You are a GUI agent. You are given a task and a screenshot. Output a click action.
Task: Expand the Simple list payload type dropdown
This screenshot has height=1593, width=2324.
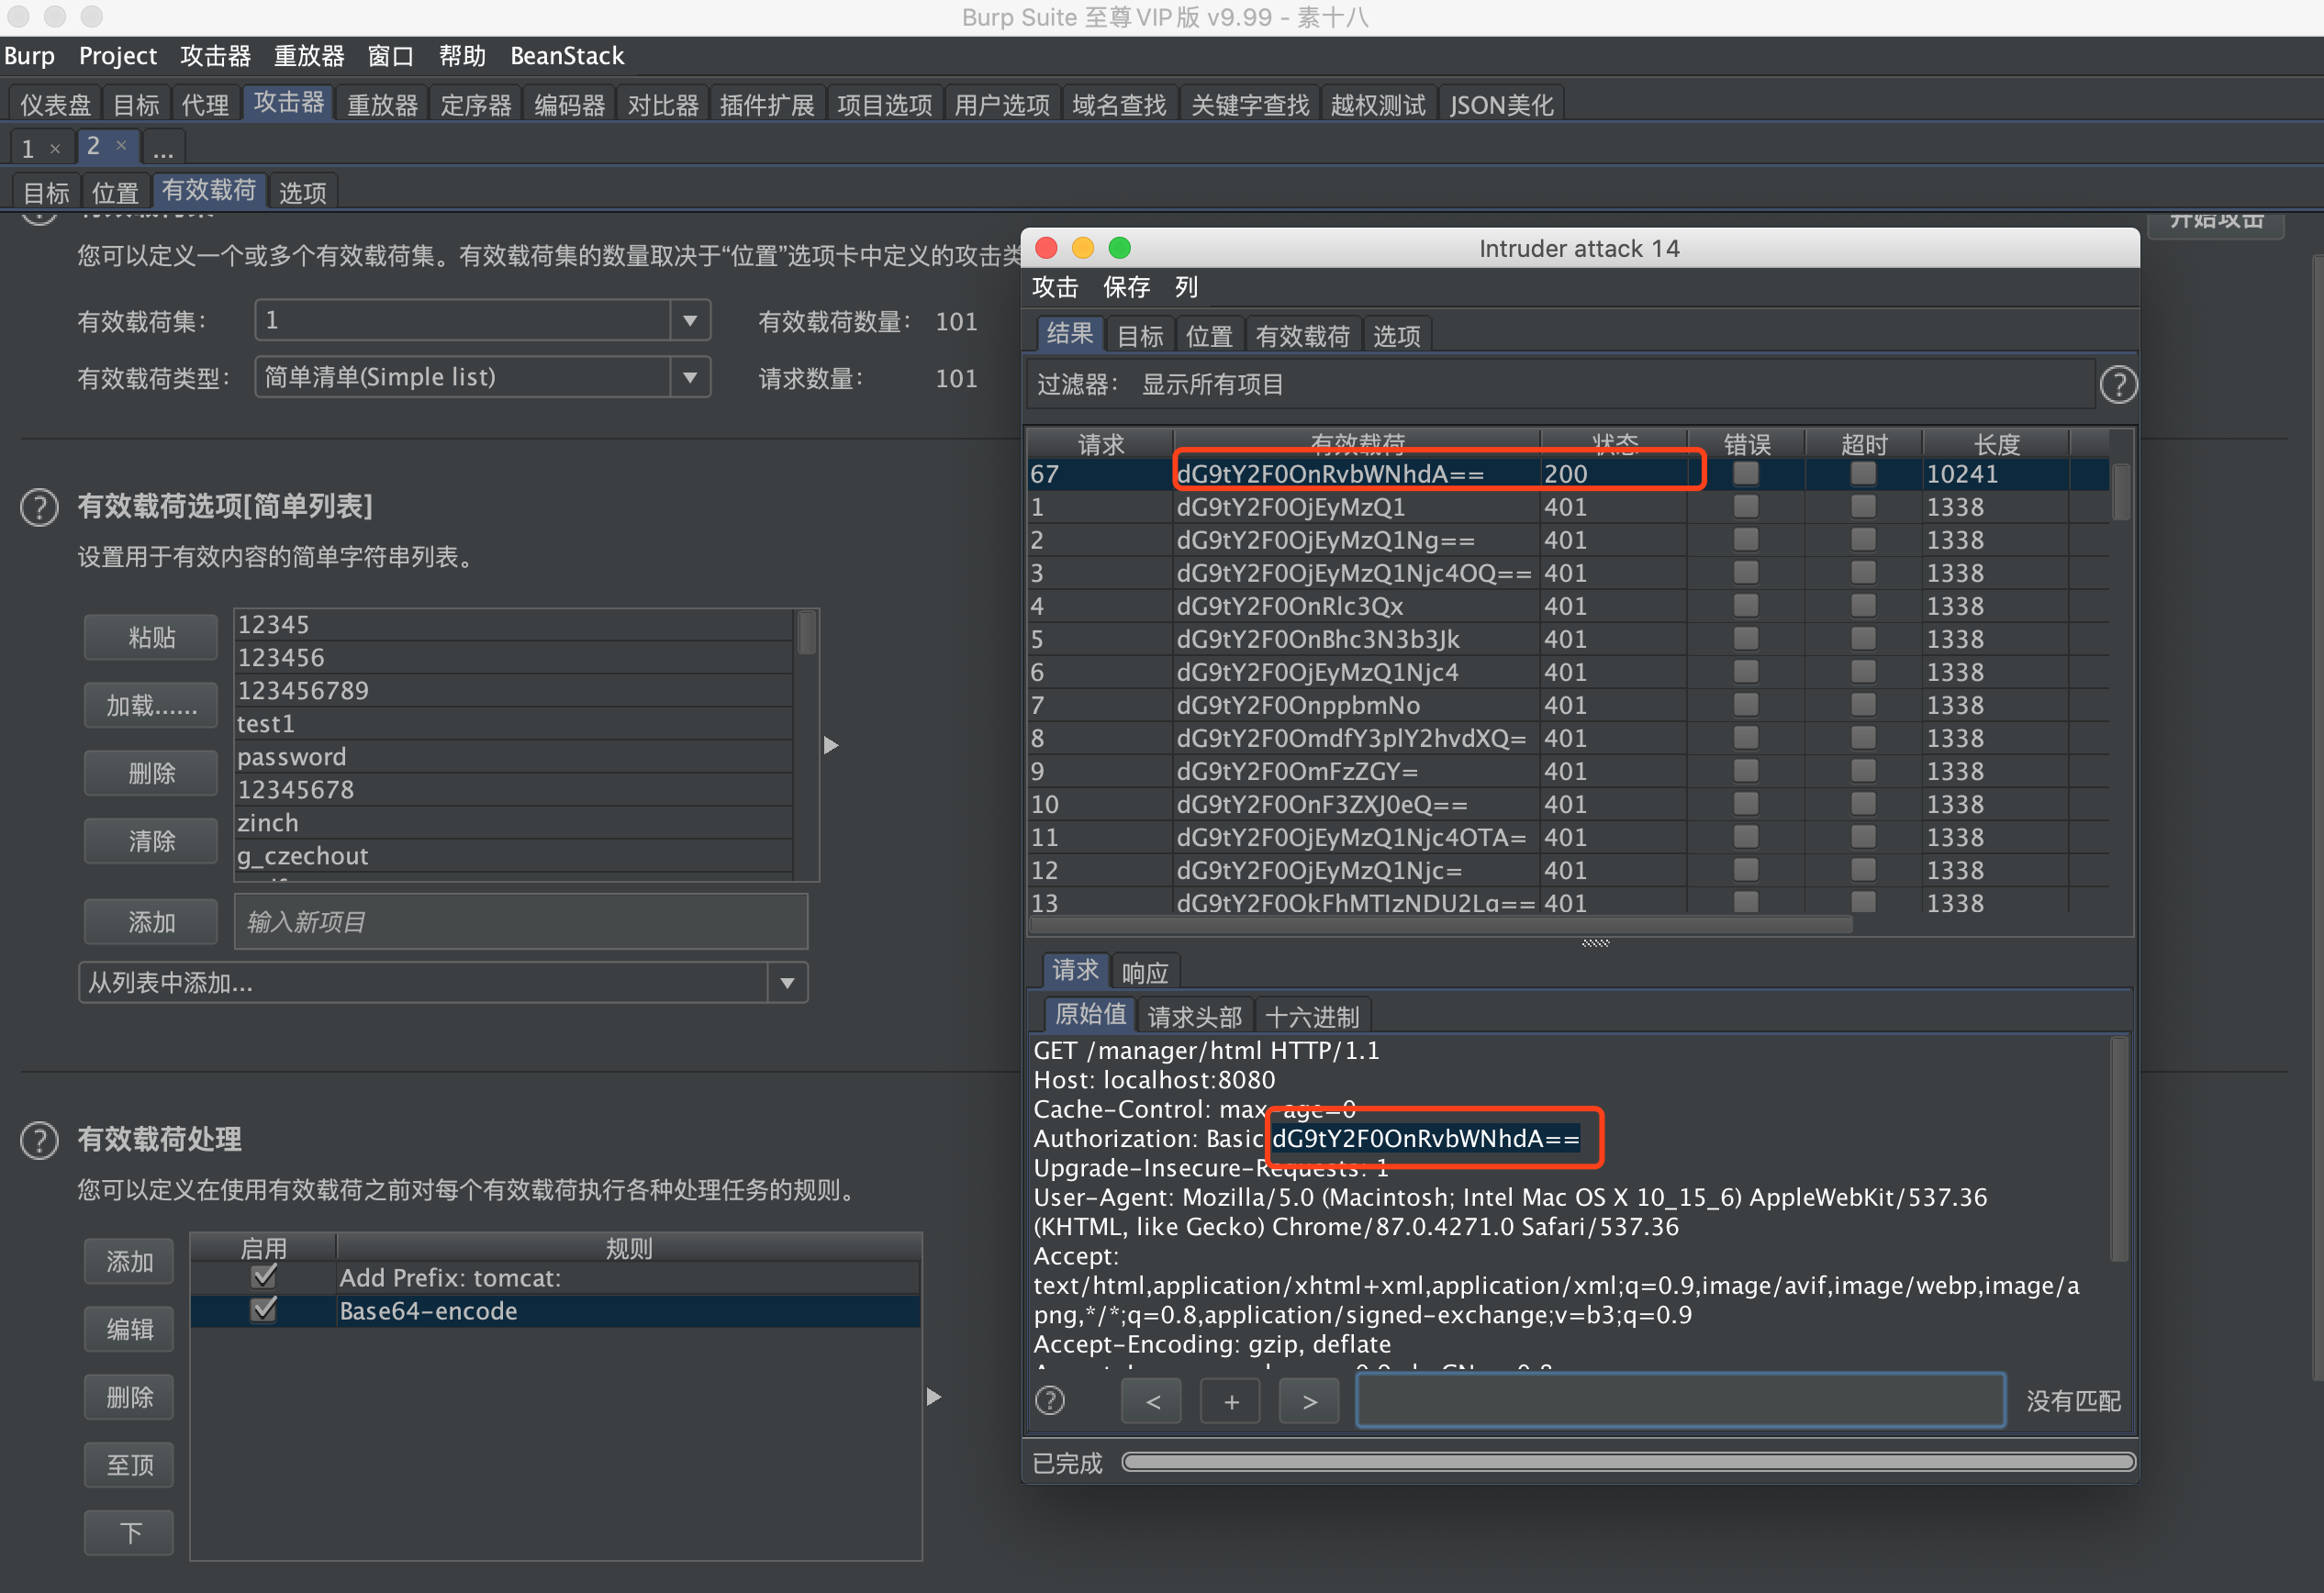click(689, 378)
